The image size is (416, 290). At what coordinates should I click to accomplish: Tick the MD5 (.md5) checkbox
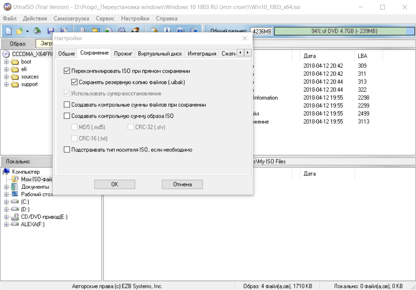74,127
